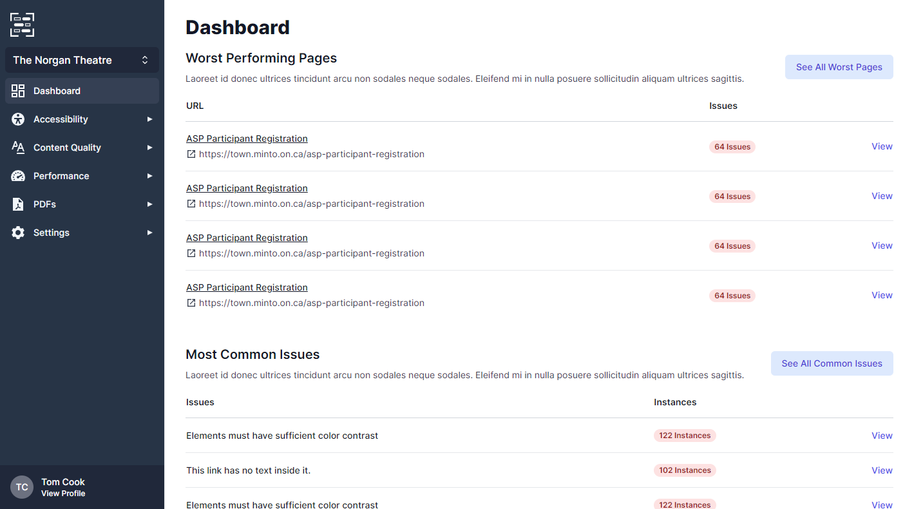
Task: Expand the Content Quality submenu arrow
Action: coord(149,148)
